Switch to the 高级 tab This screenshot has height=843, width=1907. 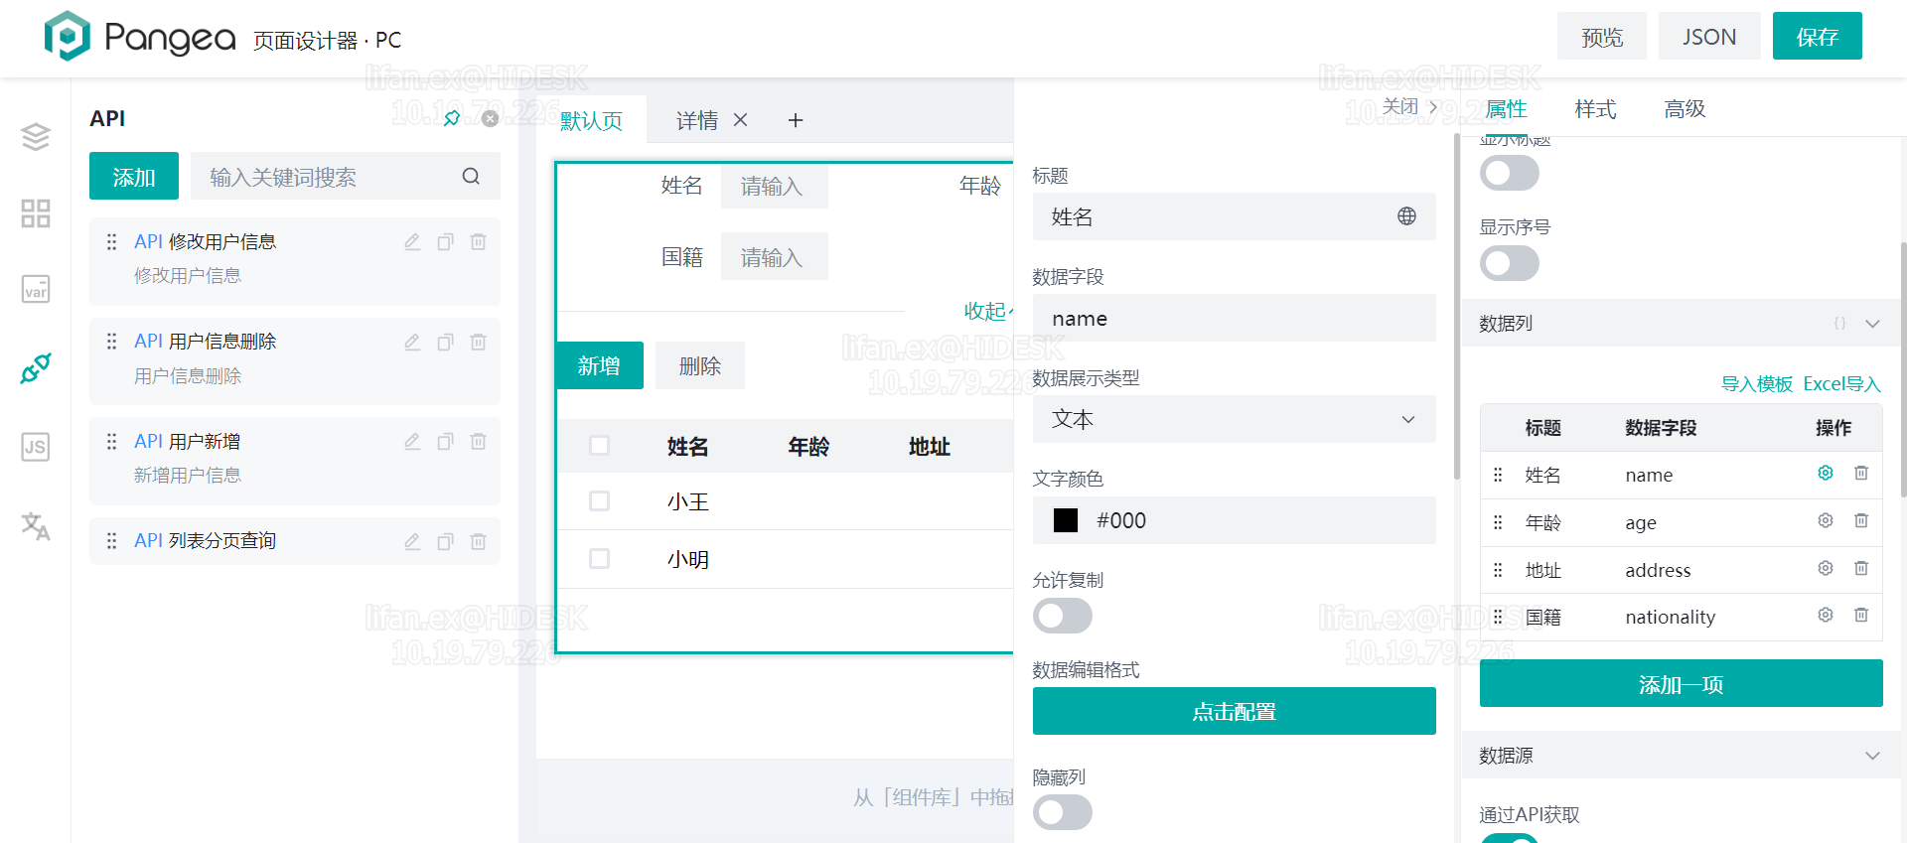click(1685, 108)
